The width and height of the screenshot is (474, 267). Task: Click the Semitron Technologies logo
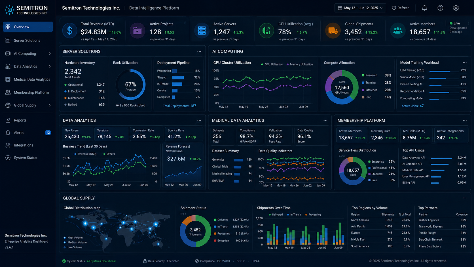tap(26, 10)
